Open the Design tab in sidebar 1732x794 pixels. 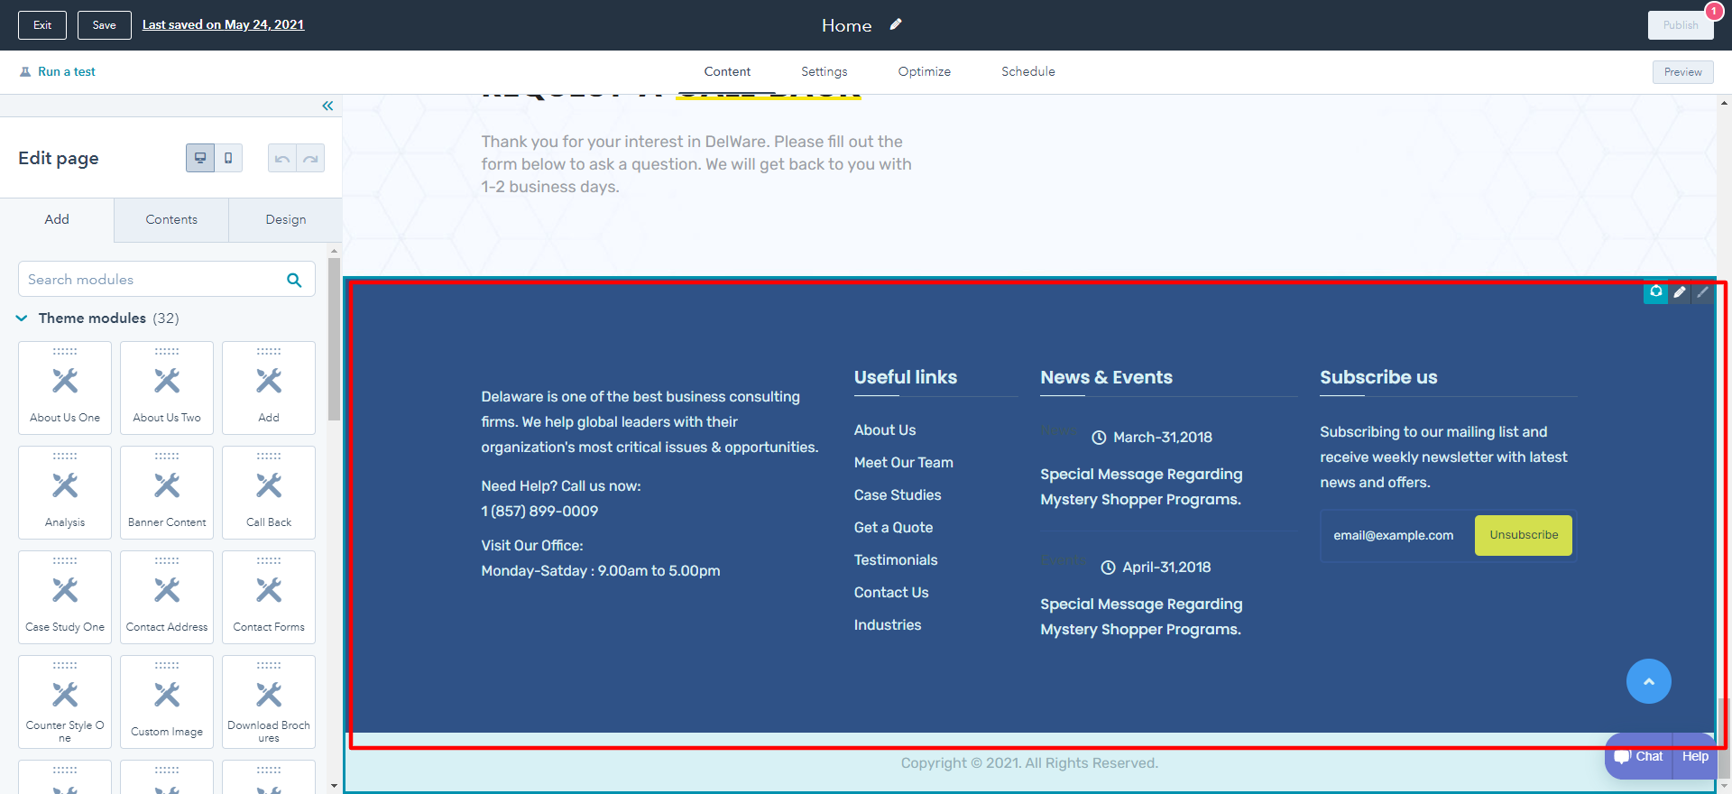285,219
